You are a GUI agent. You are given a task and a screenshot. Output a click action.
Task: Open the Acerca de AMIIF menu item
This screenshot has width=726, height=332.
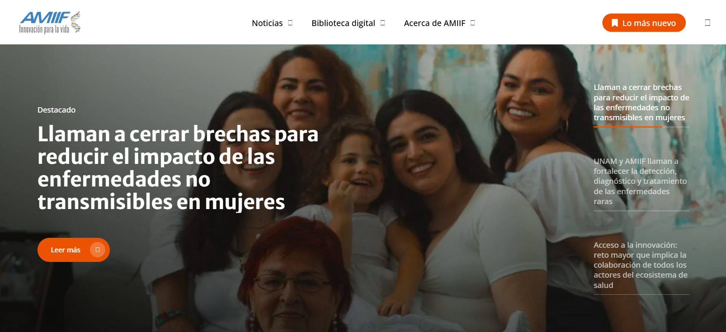[435, 23]
